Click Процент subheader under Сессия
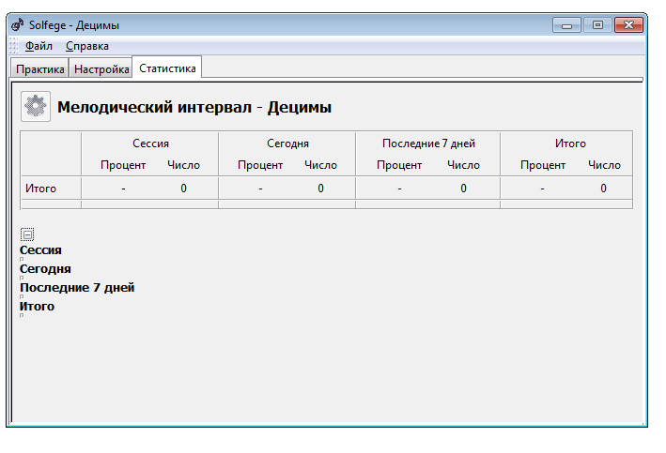The width and height of the screenshot is (666, 453). pyautogui.click(x=123, y=165)
